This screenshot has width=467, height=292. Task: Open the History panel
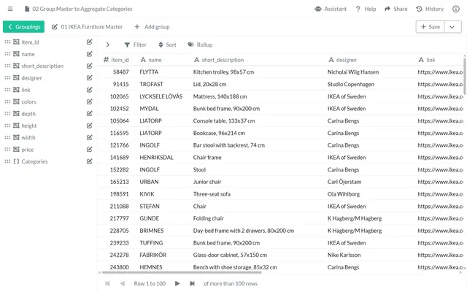click(429, 9)
